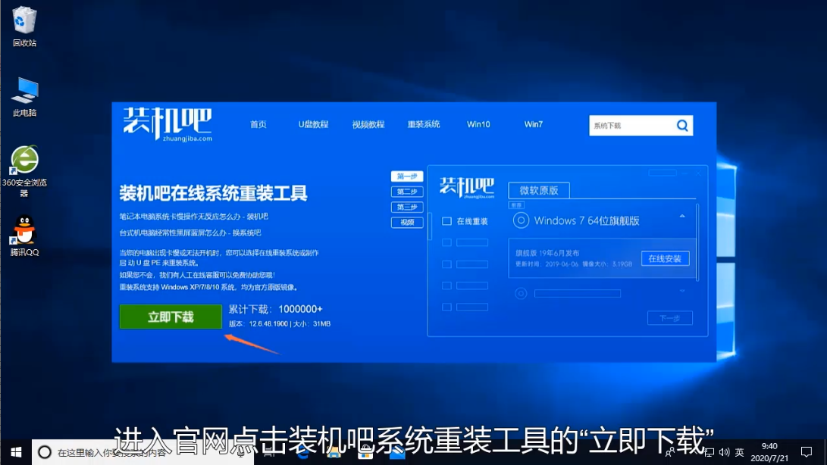The image size is (827, 465).
Task: Go to the 首页 navigation item
Action: point(258,124)
